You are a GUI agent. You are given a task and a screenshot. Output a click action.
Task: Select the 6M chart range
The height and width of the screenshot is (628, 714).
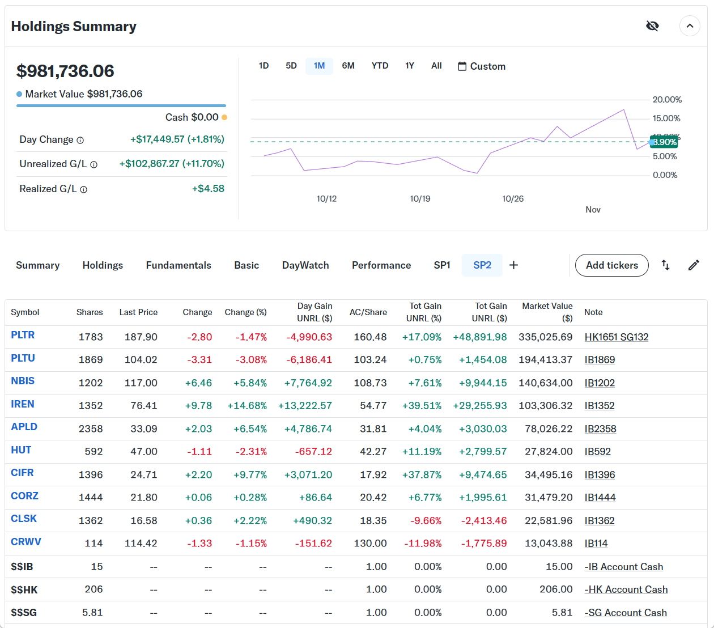tap(348, 66)
